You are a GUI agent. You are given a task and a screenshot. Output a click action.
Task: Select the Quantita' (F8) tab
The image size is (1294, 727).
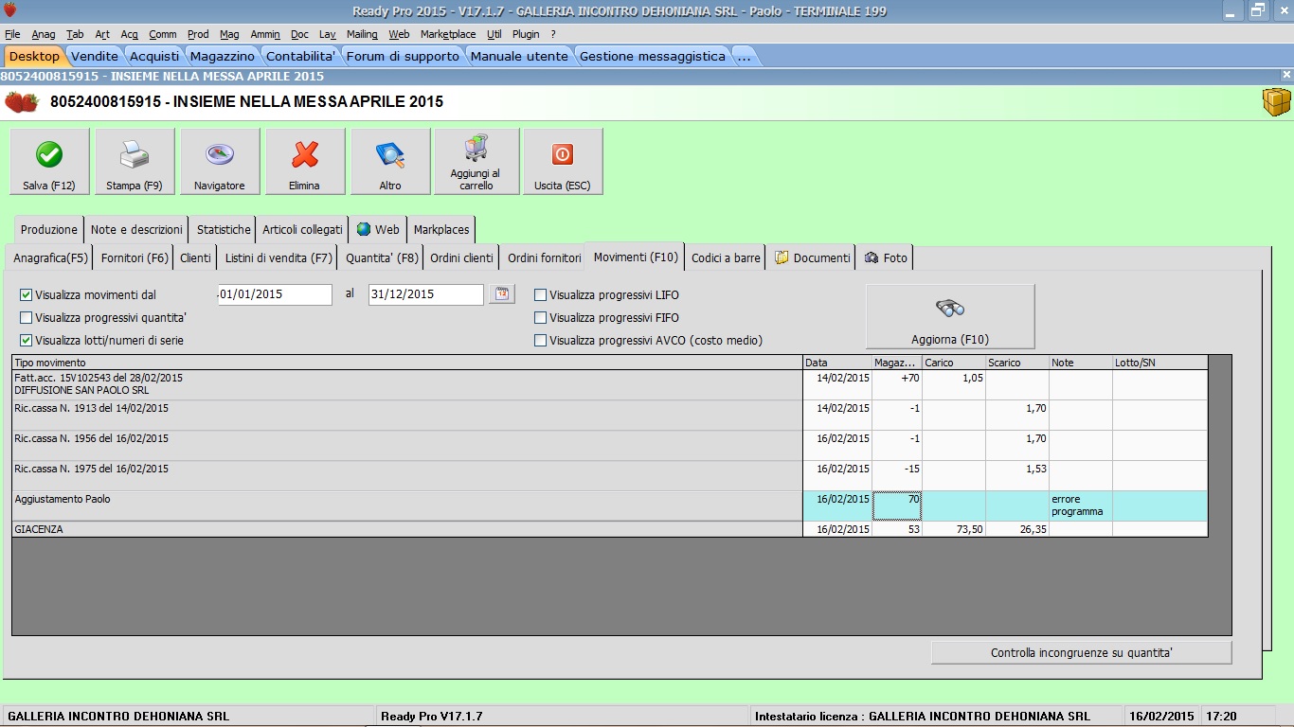click(382, 257)
